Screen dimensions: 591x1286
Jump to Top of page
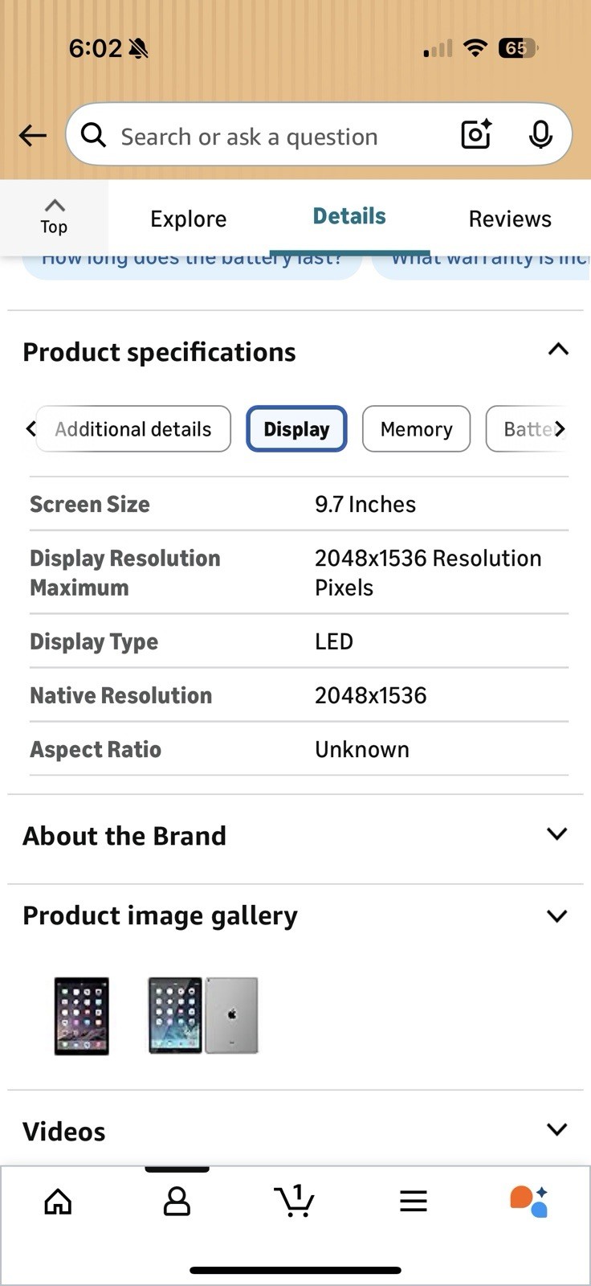(x=54, y=217)
